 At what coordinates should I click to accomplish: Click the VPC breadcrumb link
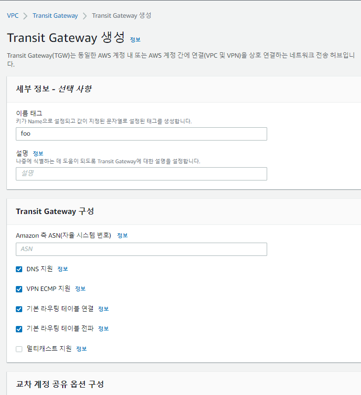click(13, 16)
